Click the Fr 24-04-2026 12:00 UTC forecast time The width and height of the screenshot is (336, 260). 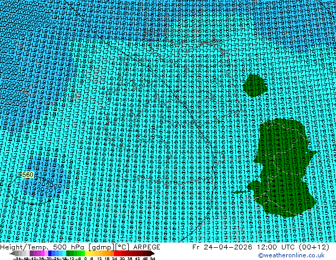click(261, 247)
